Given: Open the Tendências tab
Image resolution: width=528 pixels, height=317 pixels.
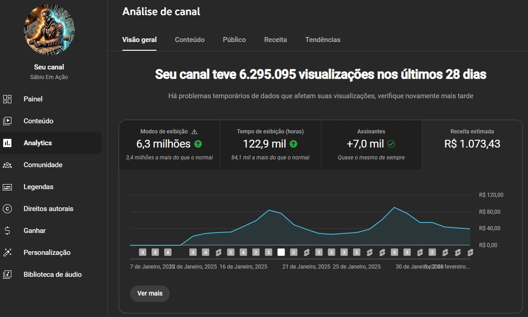Looking at the screenshot, I should coord(323,40).
